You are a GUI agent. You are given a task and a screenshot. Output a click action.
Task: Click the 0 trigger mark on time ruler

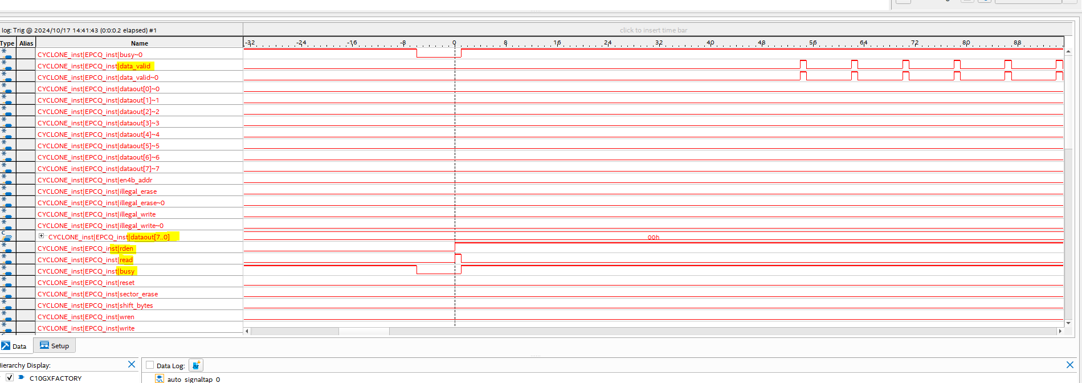point(454,43)
